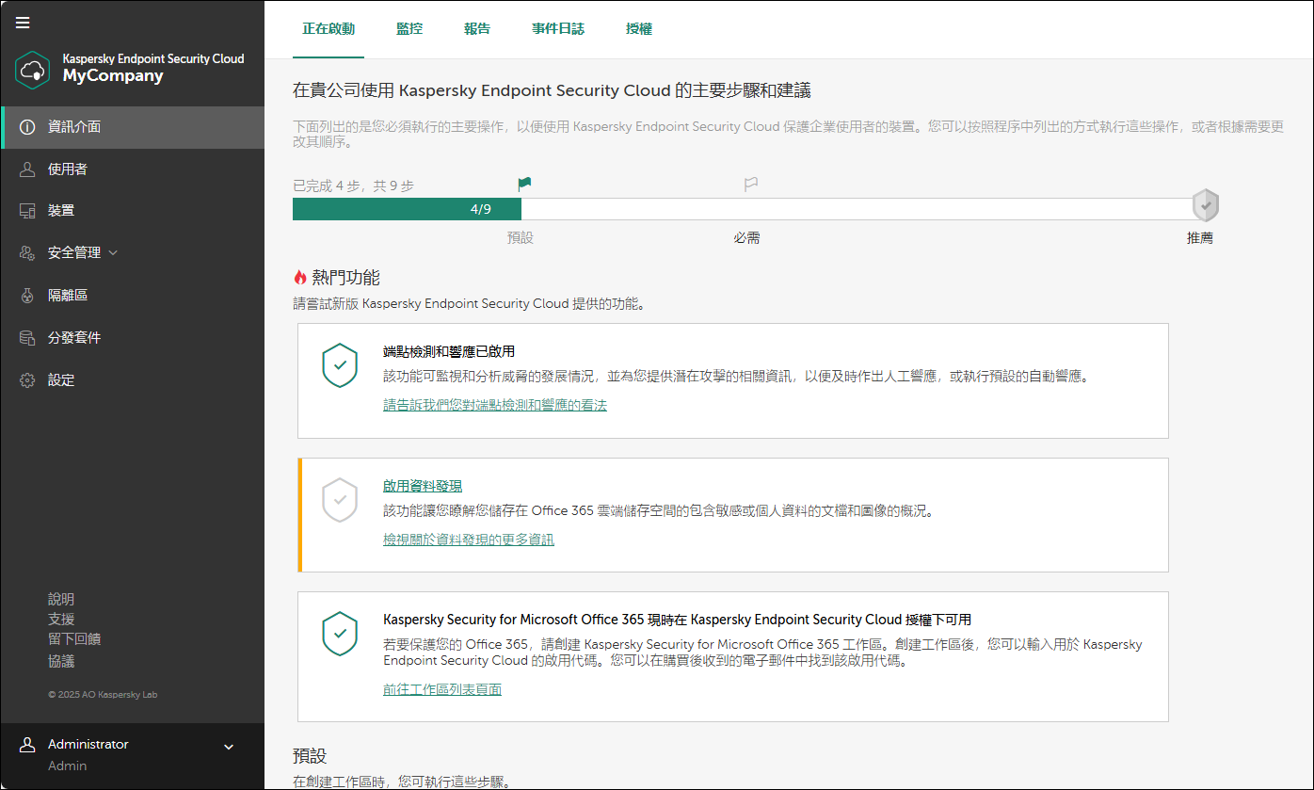
Task: Click the hamburger menu icon
Action: tap(23, 23)
